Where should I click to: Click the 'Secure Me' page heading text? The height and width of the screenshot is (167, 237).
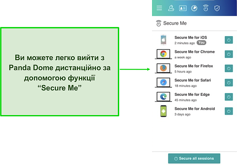click(175, 23)
